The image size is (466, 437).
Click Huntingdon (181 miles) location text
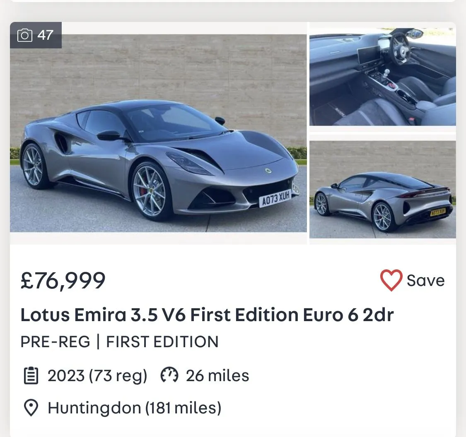tap(135, 408)
